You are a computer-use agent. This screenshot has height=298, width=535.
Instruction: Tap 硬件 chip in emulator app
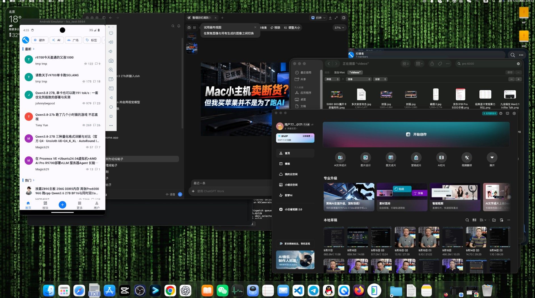click(39, 40)
